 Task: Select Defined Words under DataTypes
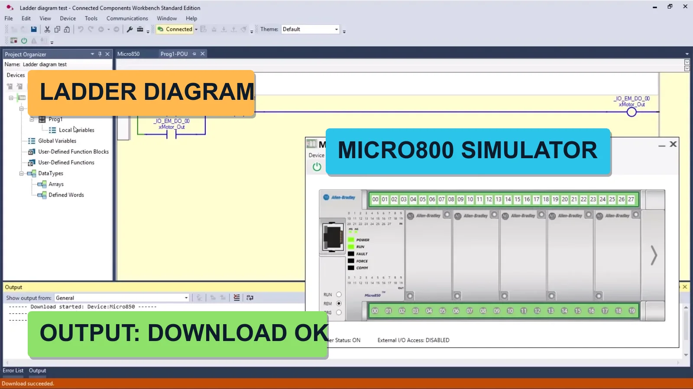click(66, 195)
